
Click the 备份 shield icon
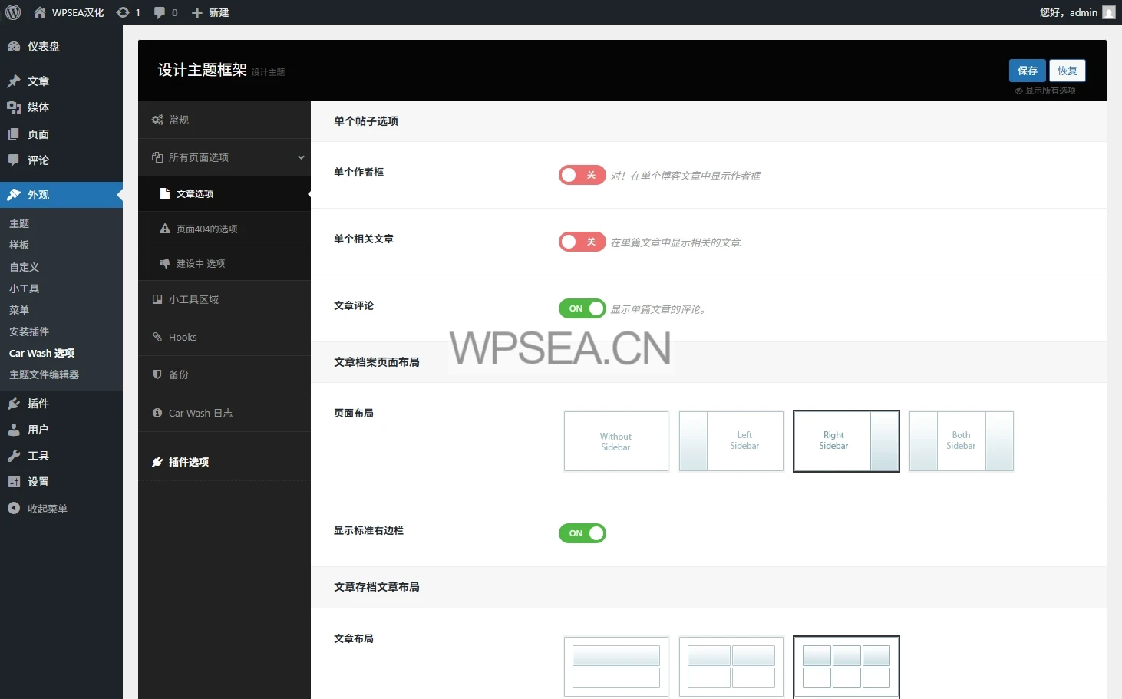tap(157, 374)
